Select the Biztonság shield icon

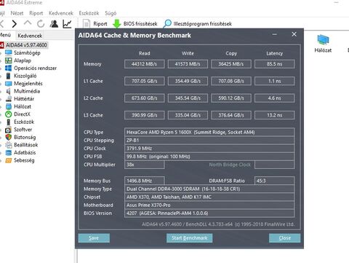pyautogui.click(x=9, y=137)
